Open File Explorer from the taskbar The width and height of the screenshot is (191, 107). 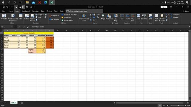(27, 2)
